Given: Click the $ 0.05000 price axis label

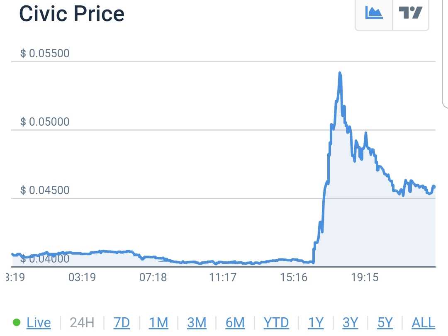Looking at the screenshot, I should (x=45, y=122).
